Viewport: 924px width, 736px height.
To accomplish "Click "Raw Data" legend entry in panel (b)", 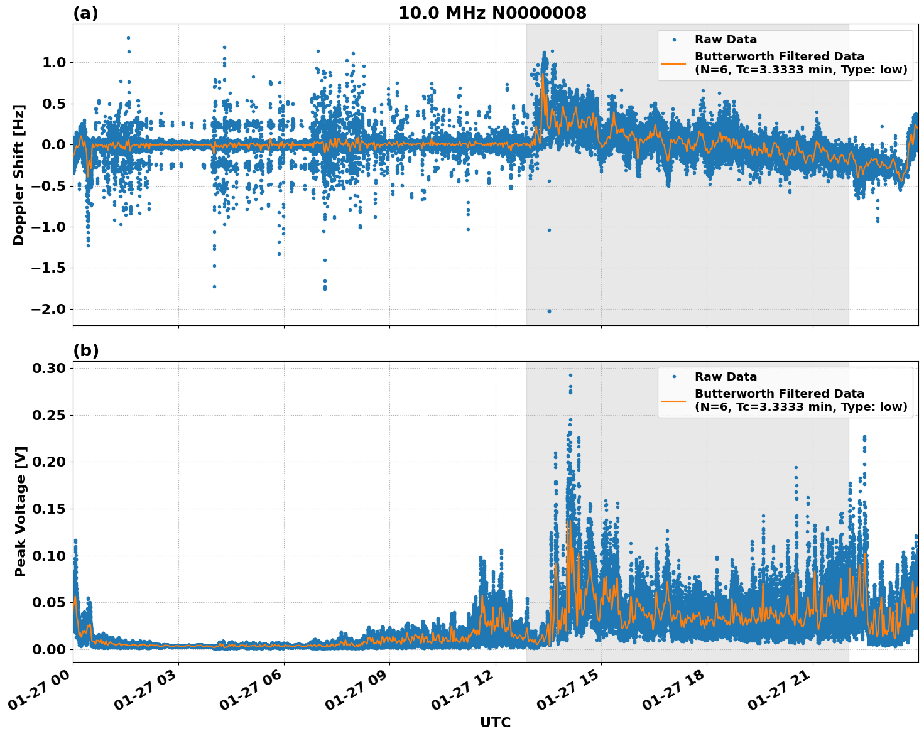I will tap(726, 377).
